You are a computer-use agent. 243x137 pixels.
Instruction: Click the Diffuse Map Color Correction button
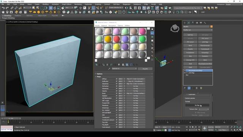click(x=136, y=79)
